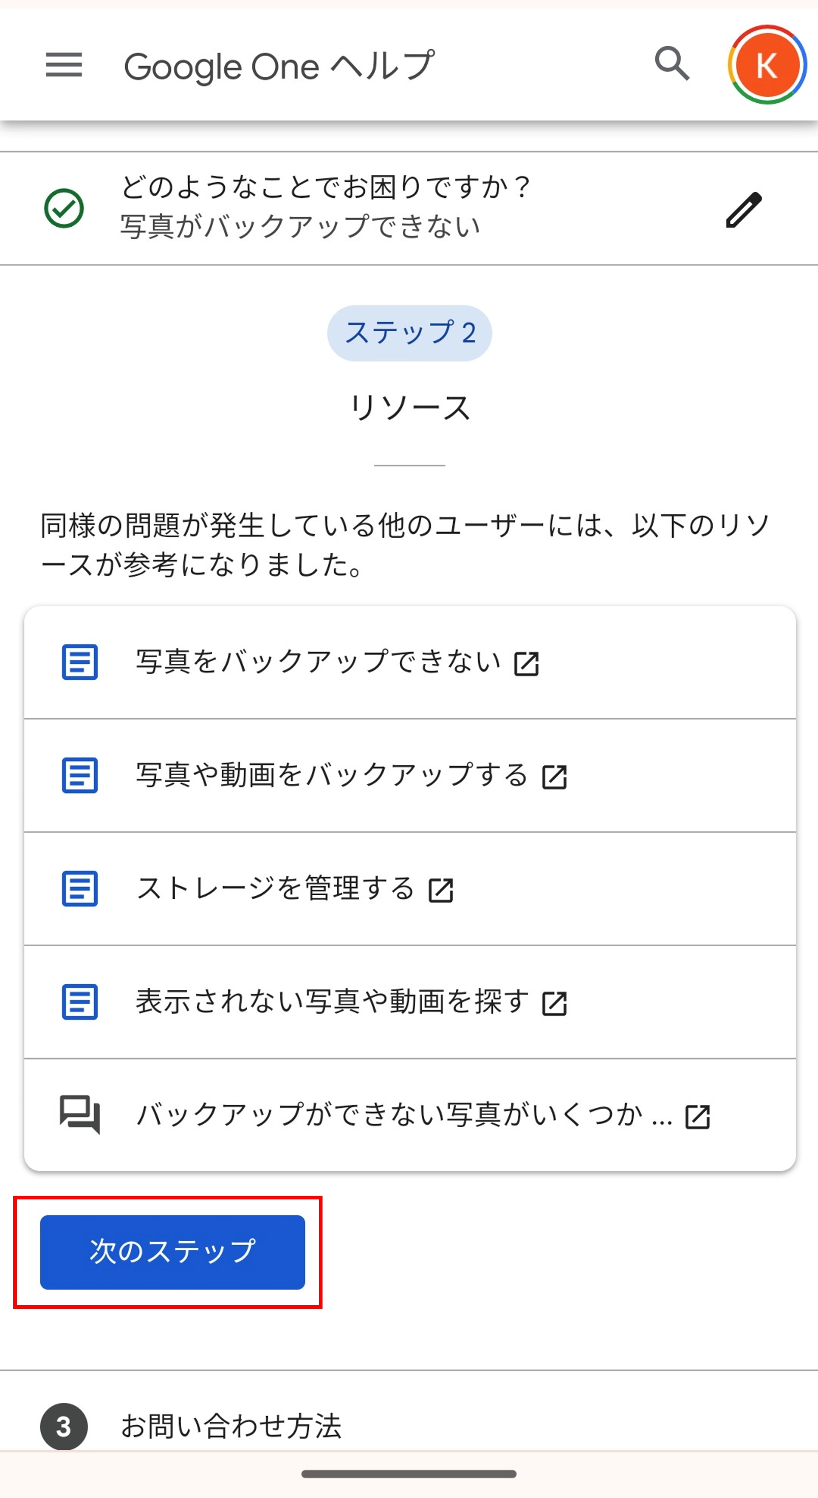Click document icon beside 写真をバックアップできない

tap(80, 662)
